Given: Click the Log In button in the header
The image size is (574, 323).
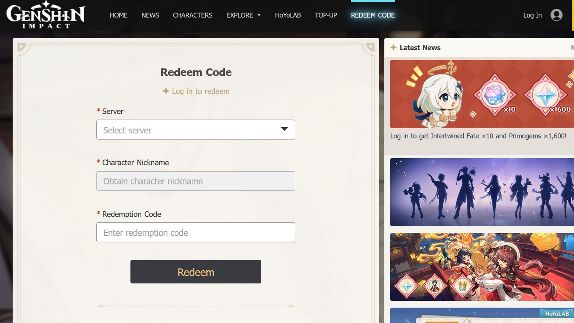Looking at the screenshot, I should click(x=533, y=15).
